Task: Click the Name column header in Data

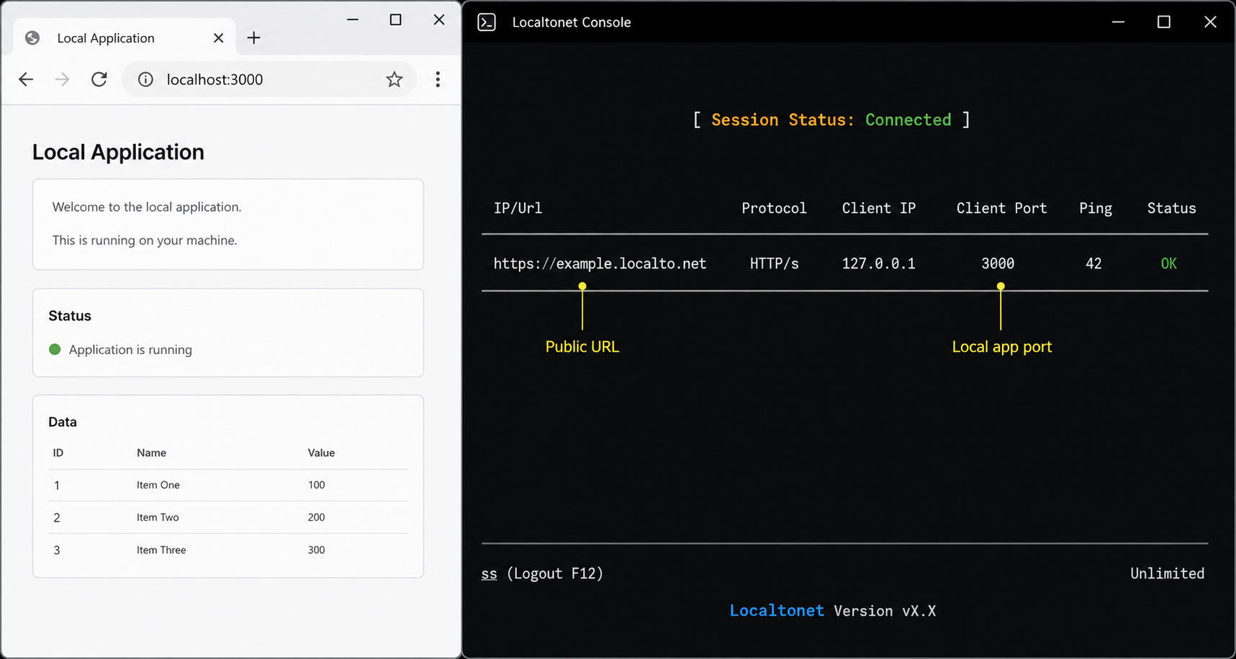Action: pyautogui.click(x=152, y=453)
